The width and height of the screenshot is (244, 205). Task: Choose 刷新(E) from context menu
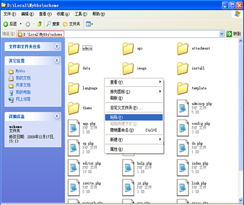[x=134, y=98]
